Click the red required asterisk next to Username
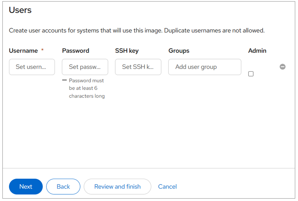The height and width of the screenshot is (201, 298). tap(42, 51)
